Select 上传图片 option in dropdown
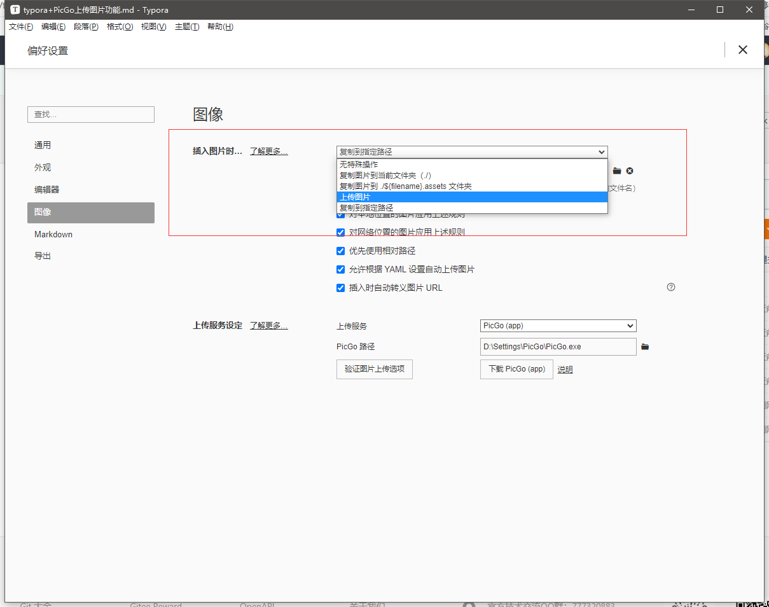This screenshot has width=769, height=607. point(472,197)
